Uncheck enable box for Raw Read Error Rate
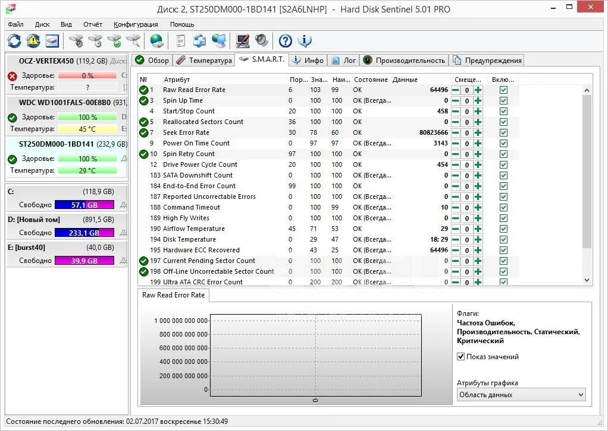The height and width of the screenshot is (431, 608). click(x=503, y=90)
